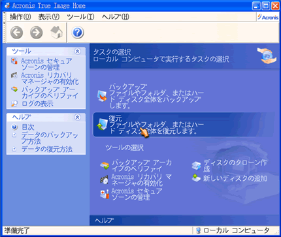Open データの復元方法 help link
This screenshot has height=237, width=281.
tap(47, 150)
